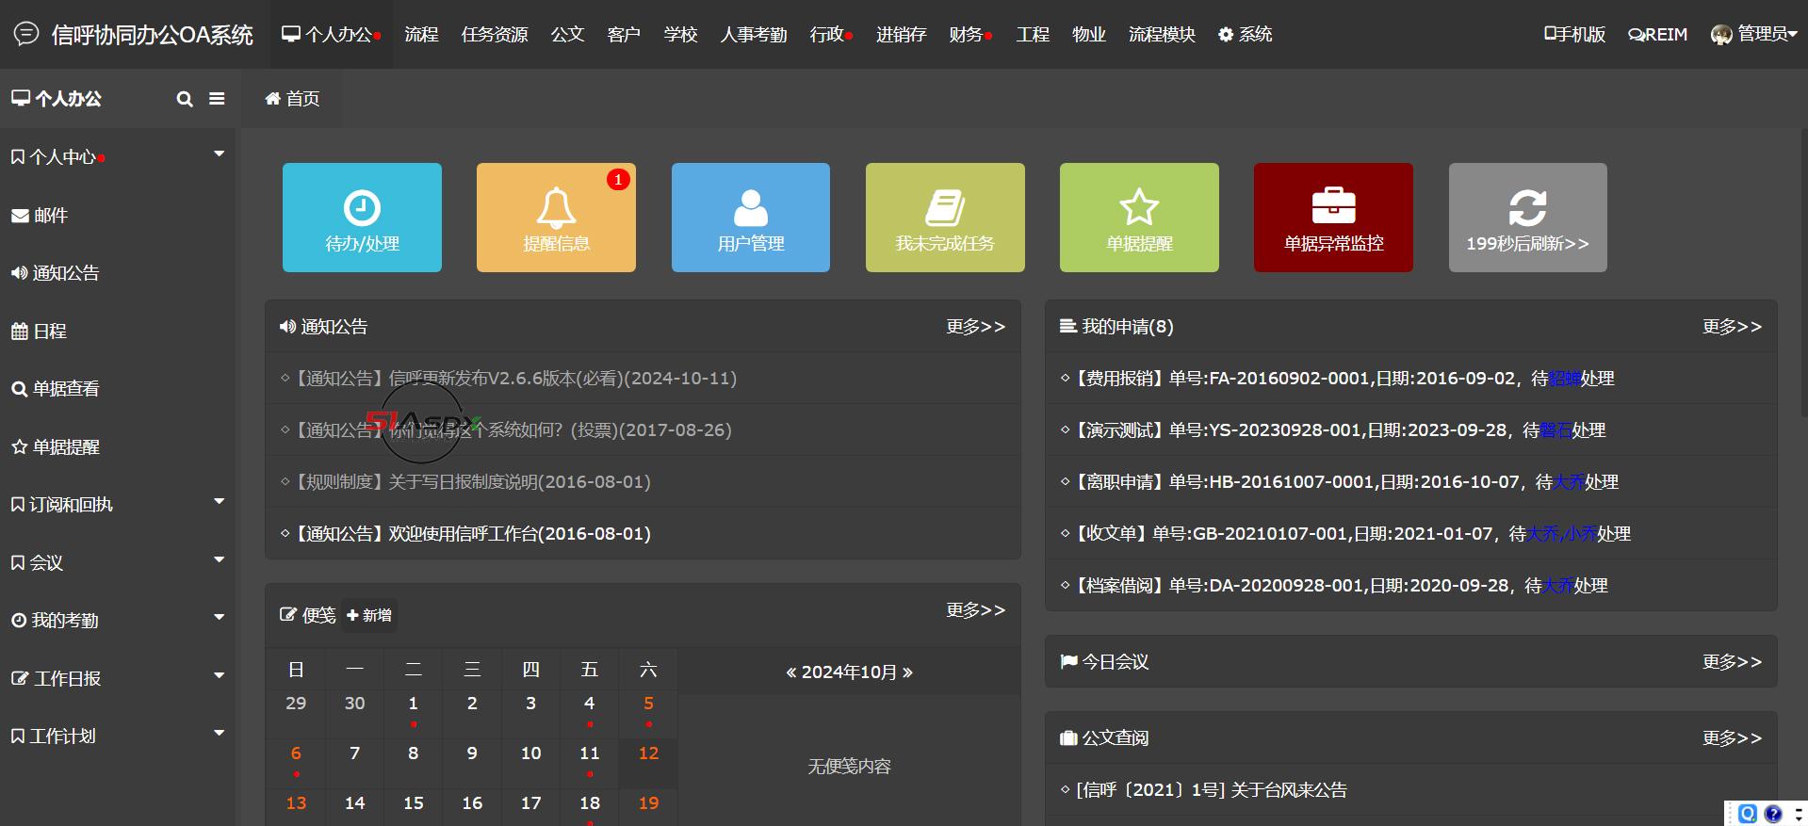Click the administrator avatar icon
This screenshot has height=826, width=1808.
point(1721,35)
